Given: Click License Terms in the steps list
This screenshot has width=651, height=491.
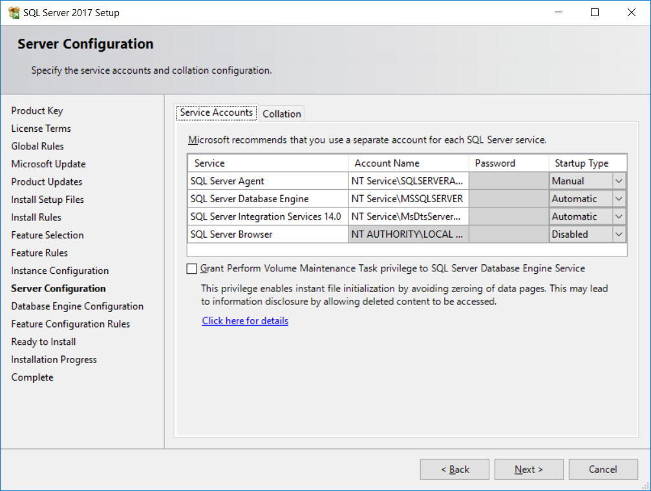Looking at the screenshot, I should coord(41,129).
